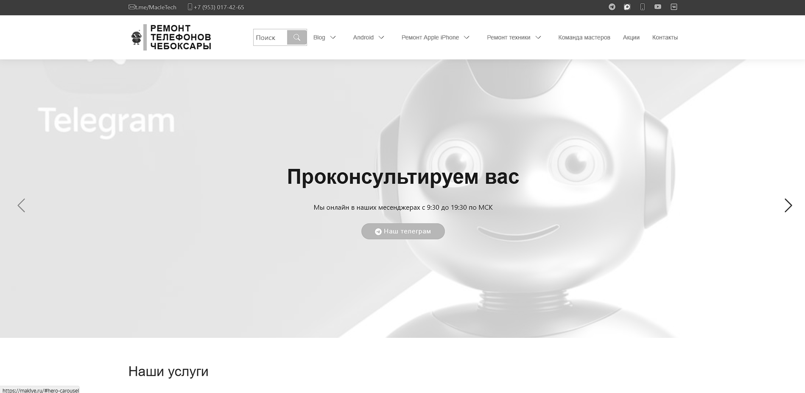Viewport: 805px width, 393px height.
Task: Click the Ремонт телефонов Чебоксары title
Action: (x=181, y=37)
